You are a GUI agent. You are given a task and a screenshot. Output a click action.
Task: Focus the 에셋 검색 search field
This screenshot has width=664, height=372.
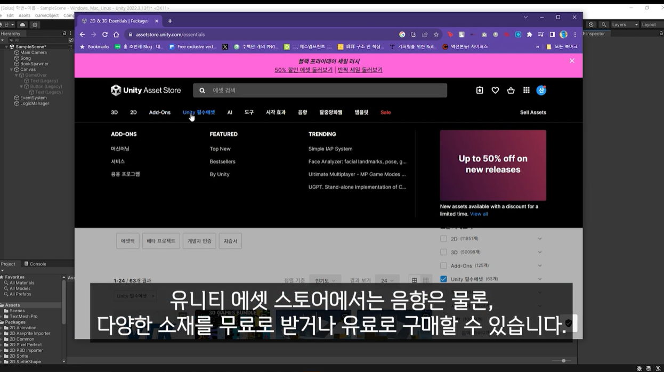(320, 90)
